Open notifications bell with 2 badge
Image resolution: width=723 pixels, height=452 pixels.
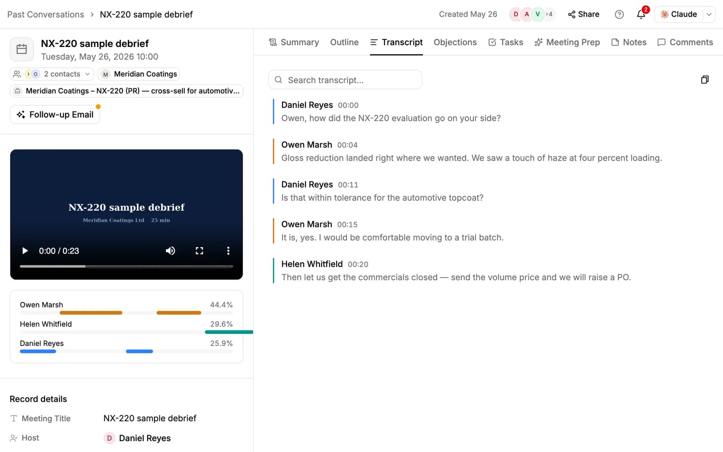641,14
